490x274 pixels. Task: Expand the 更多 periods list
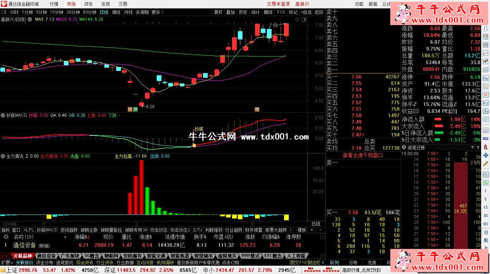[157, 12]
